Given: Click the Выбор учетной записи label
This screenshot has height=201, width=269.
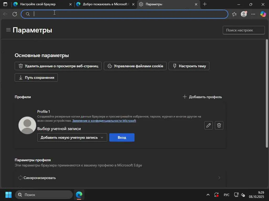Looking at the screenshot, I should (x=59, y=129).
